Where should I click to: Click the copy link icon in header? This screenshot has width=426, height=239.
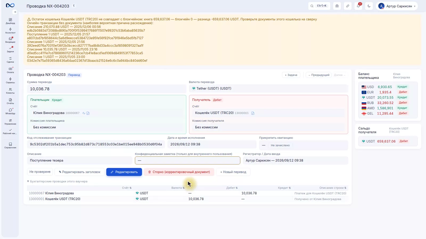click(348, 6)
